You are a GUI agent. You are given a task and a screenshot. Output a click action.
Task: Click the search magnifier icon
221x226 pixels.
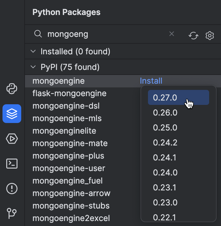(x=38, y=34)
